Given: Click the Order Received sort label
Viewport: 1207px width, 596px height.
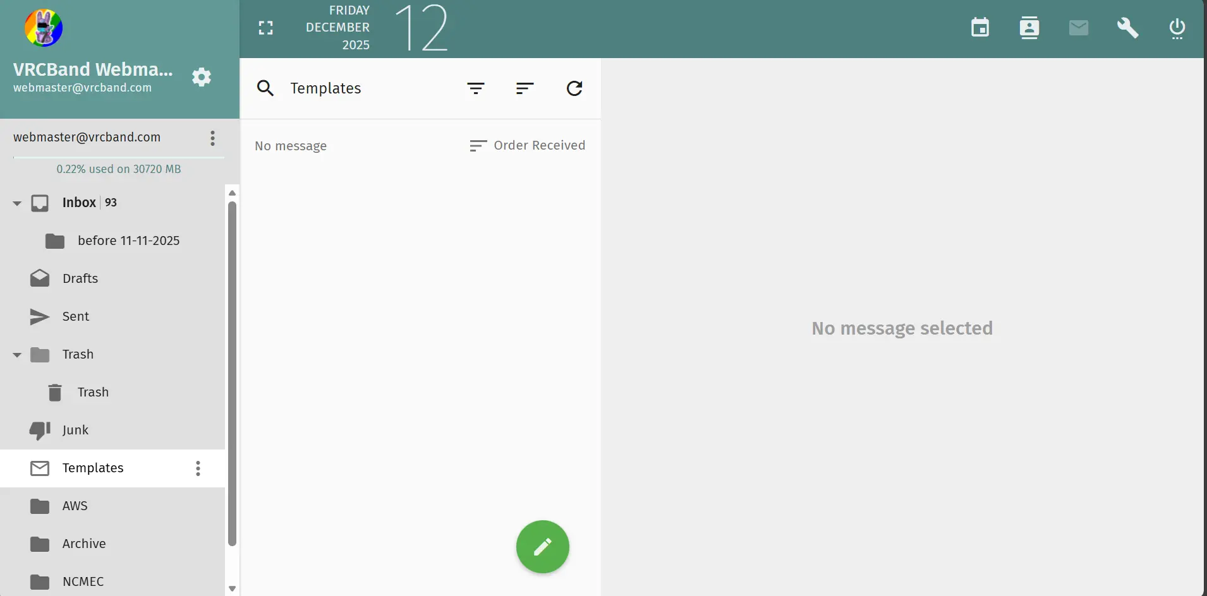Looking at the screenshot, I should (538, 145).
